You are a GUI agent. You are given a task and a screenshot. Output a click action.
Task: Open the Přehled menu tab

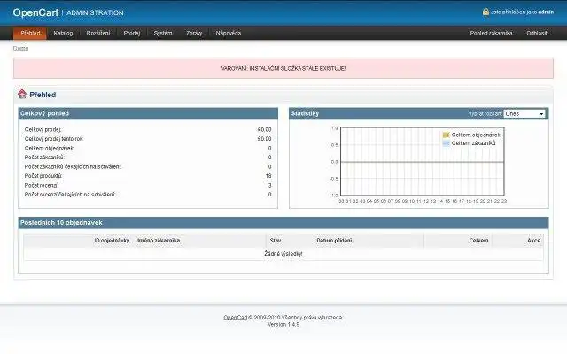[x=30, y=33]
